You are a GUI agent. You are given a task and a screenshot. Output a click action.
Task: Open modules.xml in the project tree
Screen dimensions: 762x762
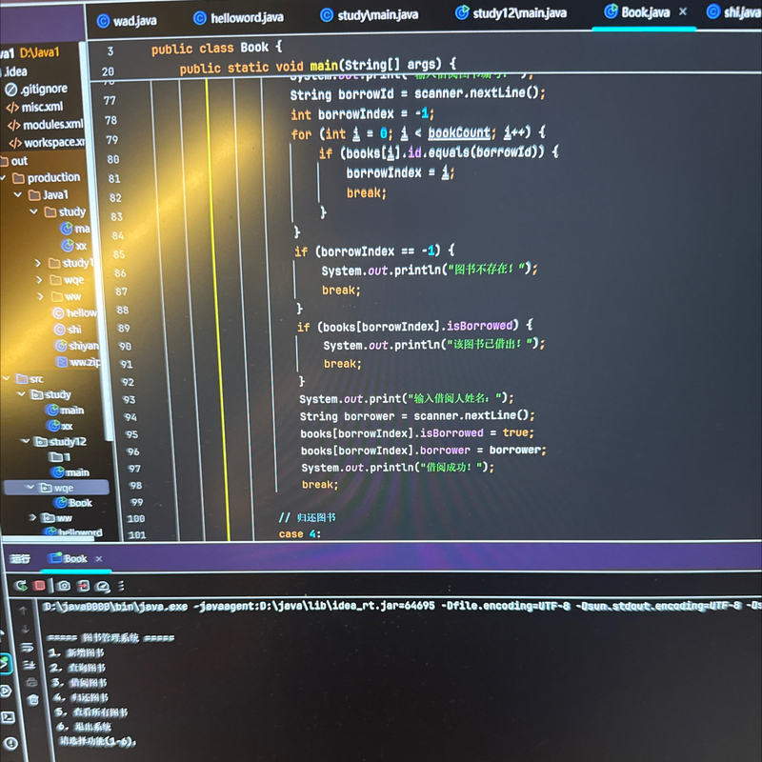click(x=45, y=125)
